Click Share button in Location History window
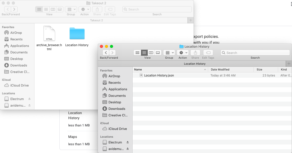 (x=195, y=53)
